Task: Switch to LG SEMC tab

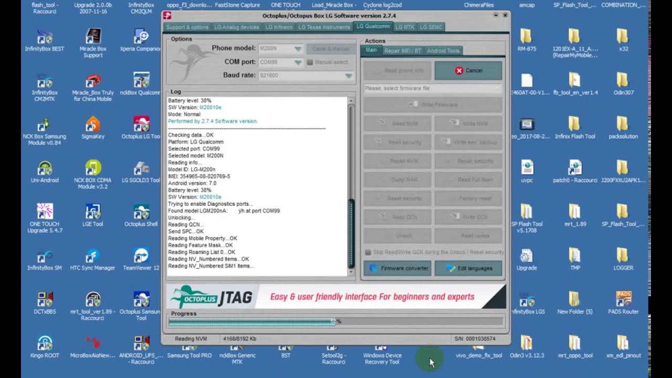Action: [430, 27]
